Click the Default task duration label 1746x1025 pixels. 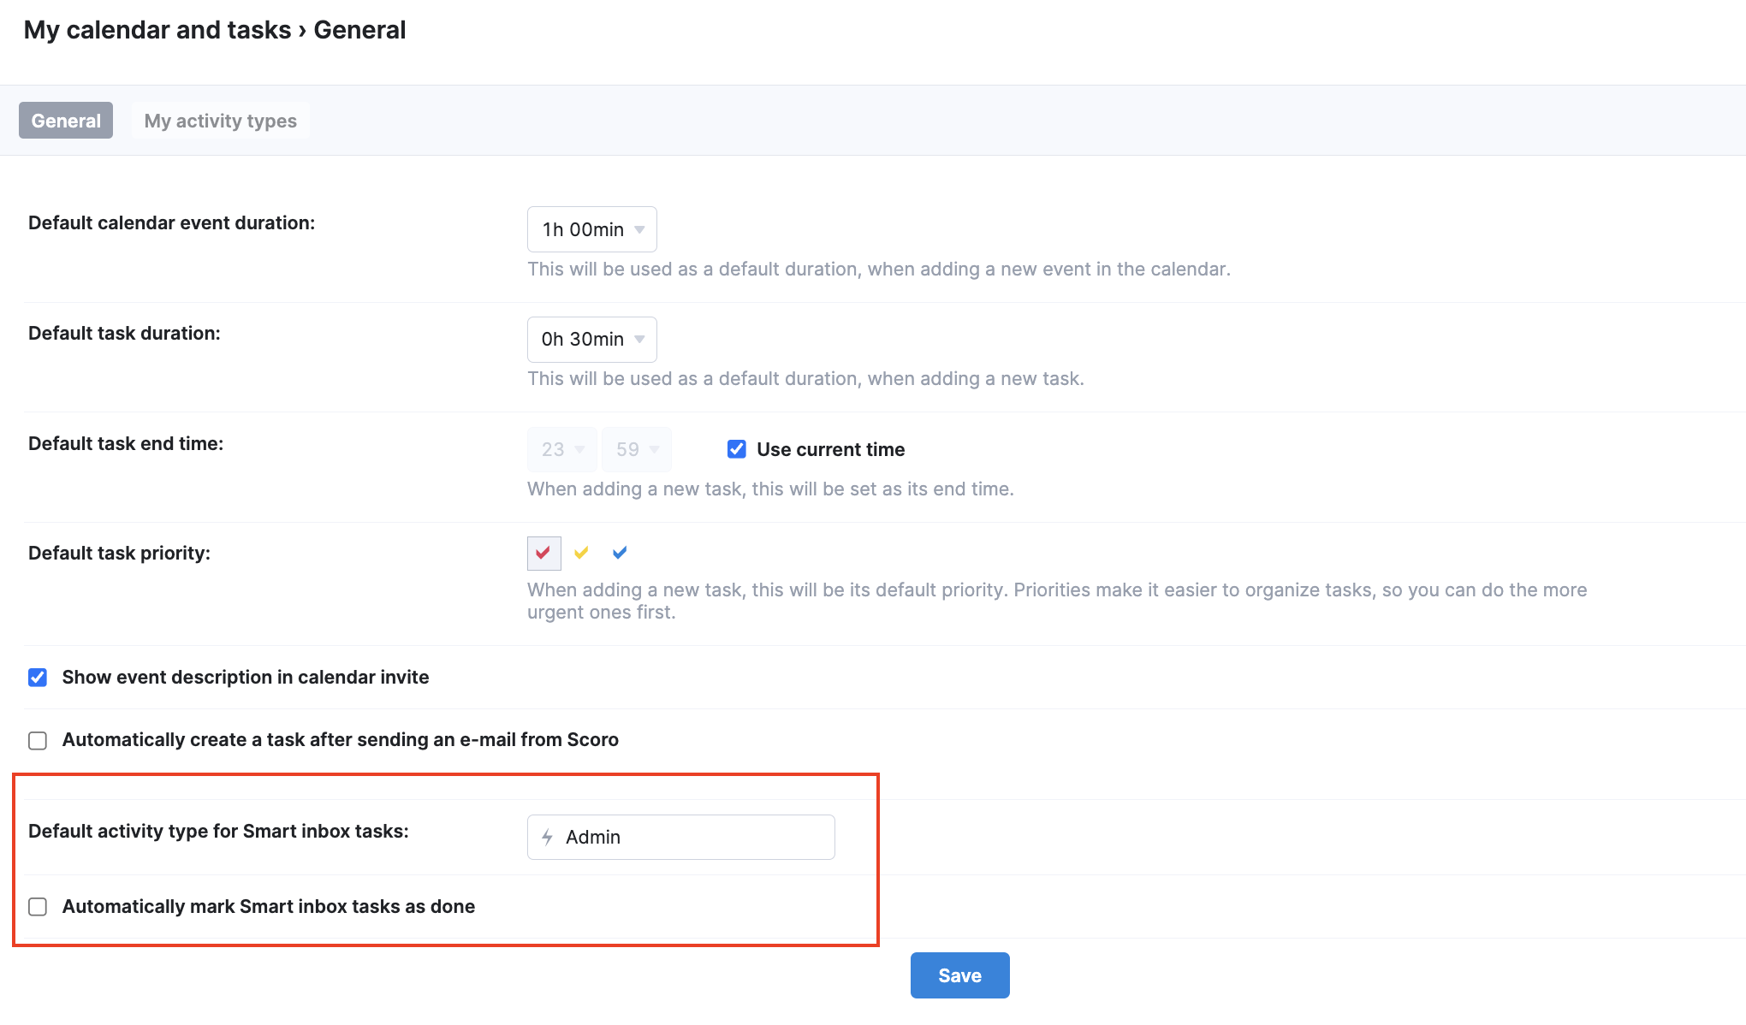(x=124, y=333)
